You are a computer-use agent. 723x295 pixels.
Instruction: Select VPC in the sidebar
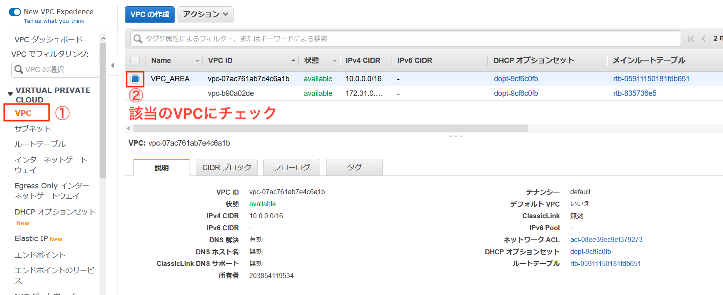pyautogui.click(x=23, y=113)
